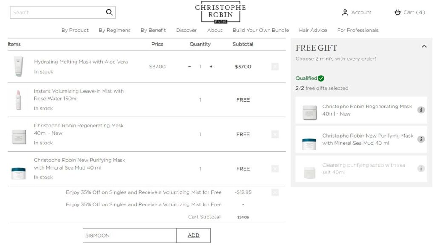Focus the promo code input field
Screen dimensions: 436x246
tap(130, 235)
